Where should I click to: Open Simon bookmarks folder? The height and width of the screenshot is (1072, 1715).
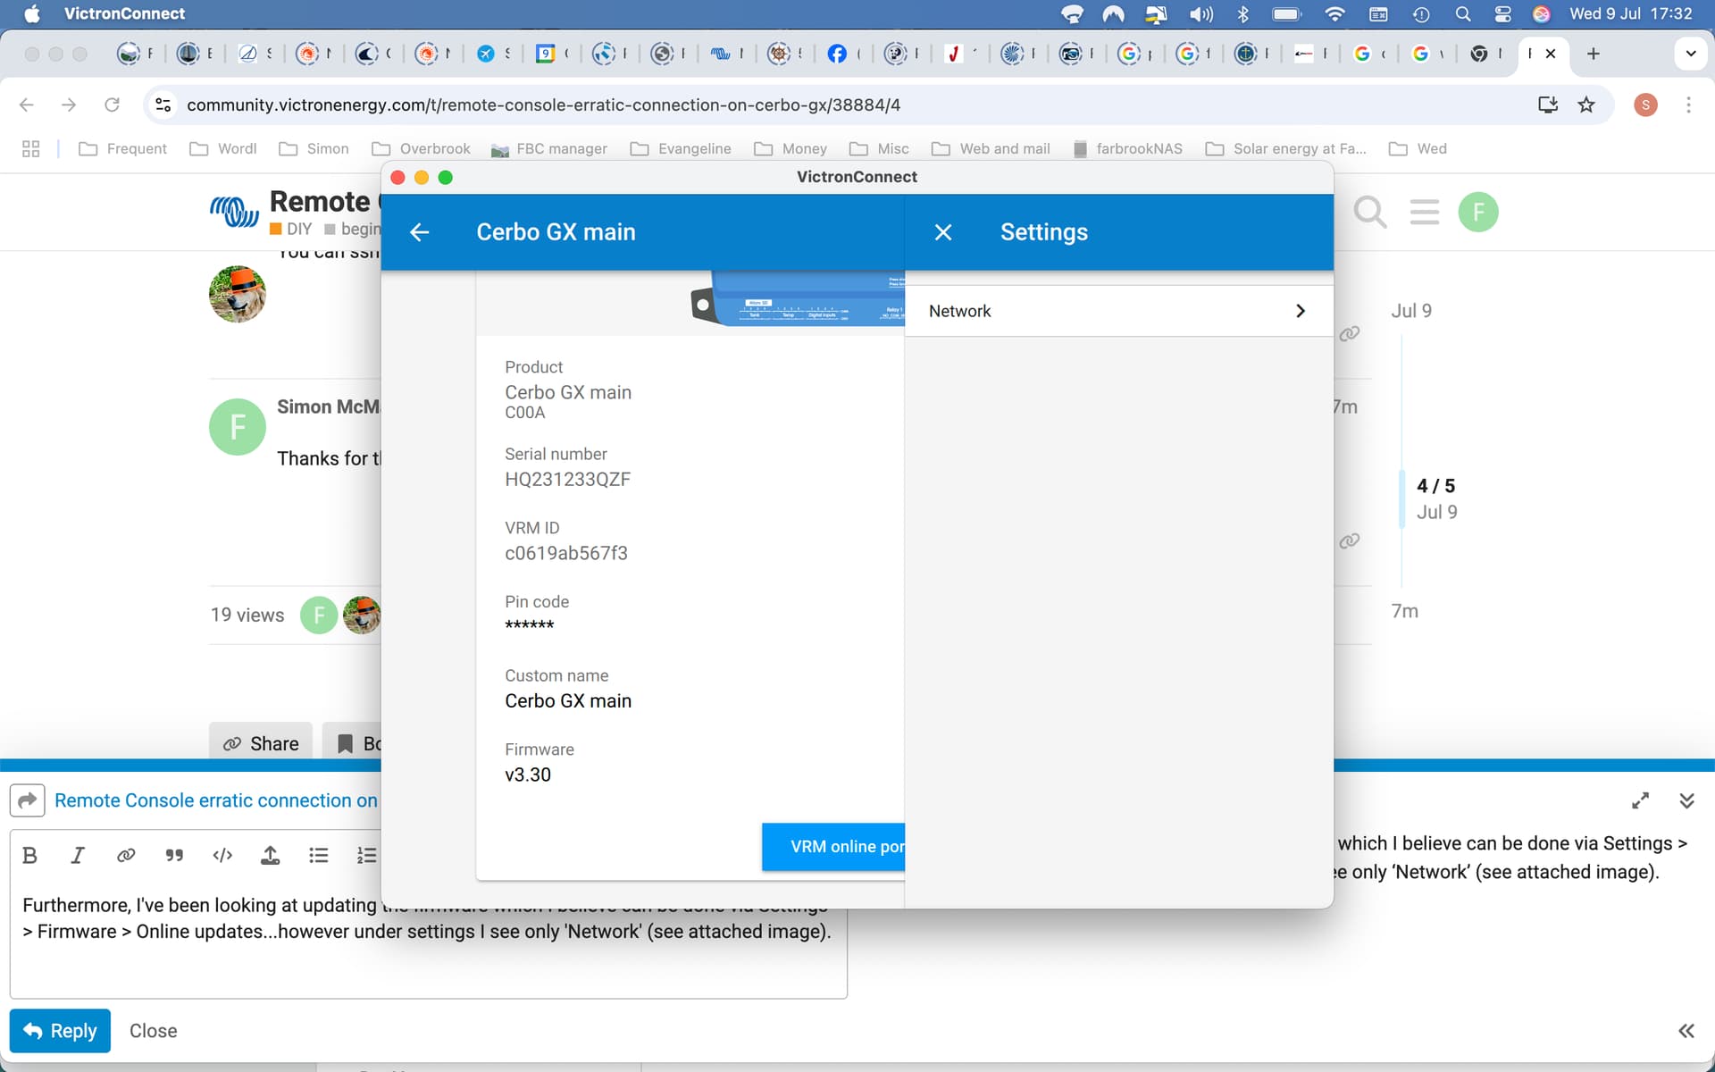click(314, 148)
